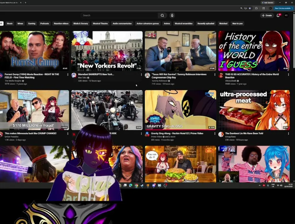This screenshot has height=224, width=295.
Task: Show Reaction videos chip results
Action: pyautogui.click(x=61, y=24)
